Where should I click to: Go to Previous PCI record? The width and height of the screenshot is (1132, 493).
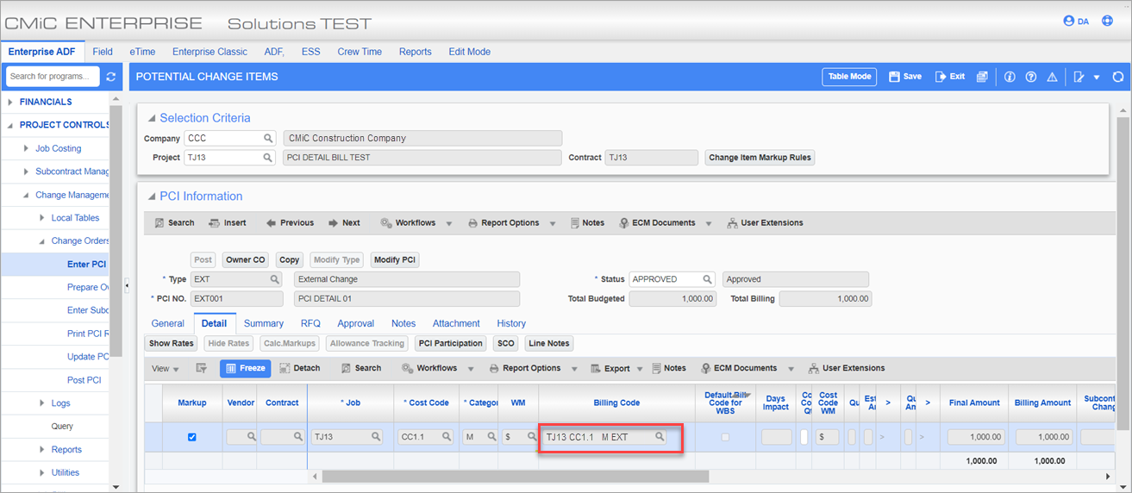[x=290, y=222]
